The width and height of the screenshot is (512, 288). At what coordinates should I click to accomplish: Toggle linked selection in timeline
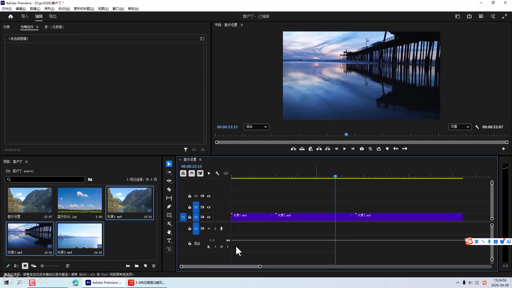[200, 173]
